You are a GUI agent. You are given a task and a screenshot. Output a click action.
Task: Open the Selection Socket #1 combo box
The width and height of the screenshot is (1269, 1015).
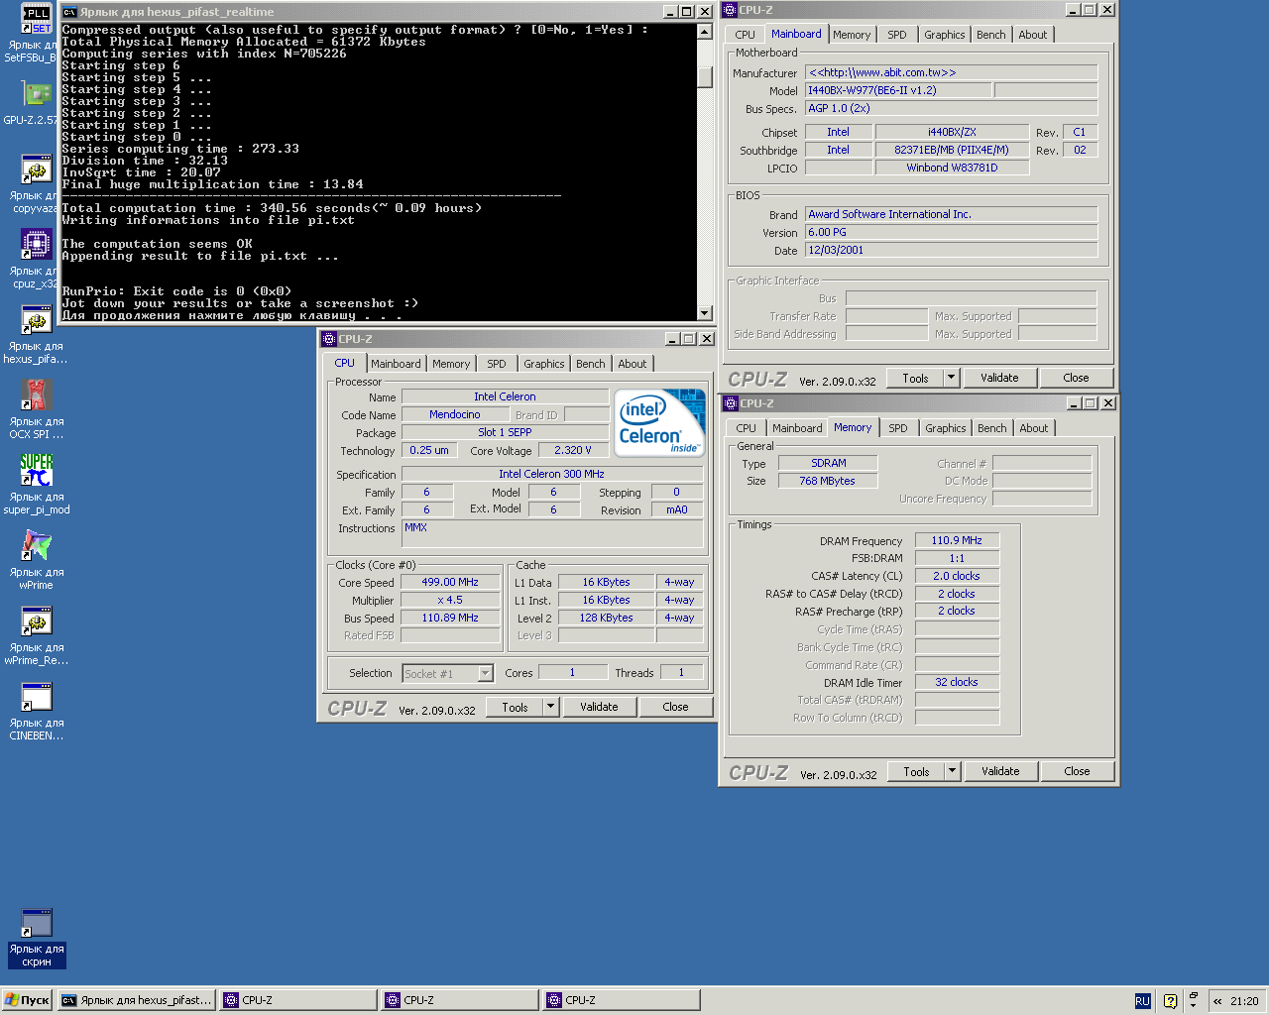(x=447, y=673)
